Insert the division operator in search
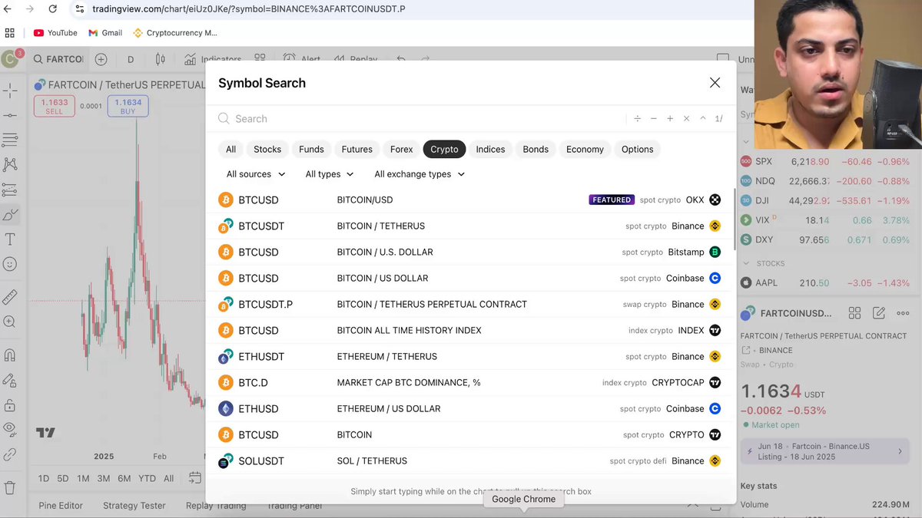922x518 pixels. click(637, 119)
